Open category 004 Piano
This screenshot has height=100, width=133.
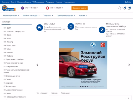click(x=7, y=38)
